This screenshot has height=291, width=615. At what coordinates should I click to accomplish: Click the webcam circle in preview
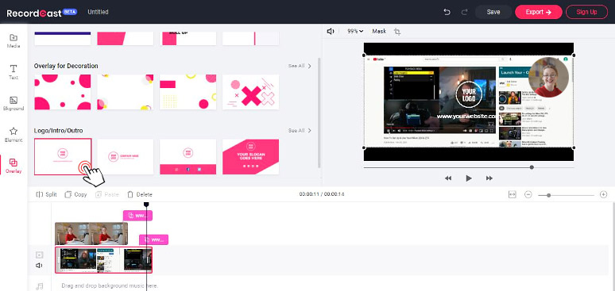point(548,77)
